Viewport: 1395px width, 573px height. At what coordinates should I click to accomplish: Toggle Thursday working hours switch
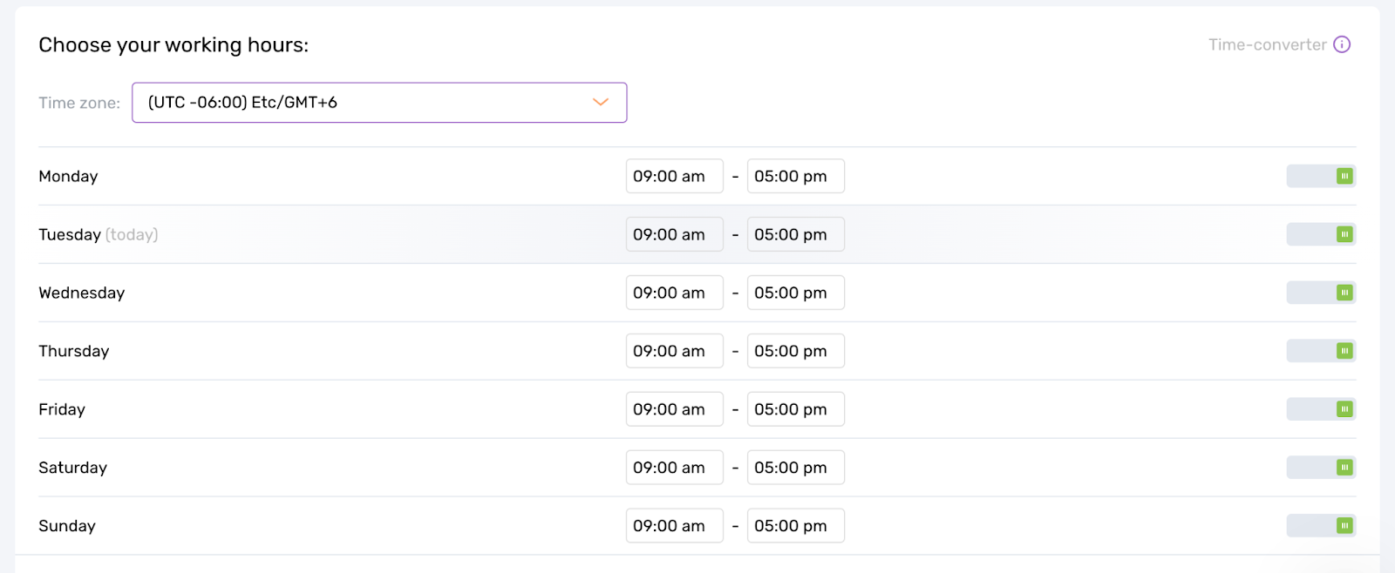(x=1321, y=351)
